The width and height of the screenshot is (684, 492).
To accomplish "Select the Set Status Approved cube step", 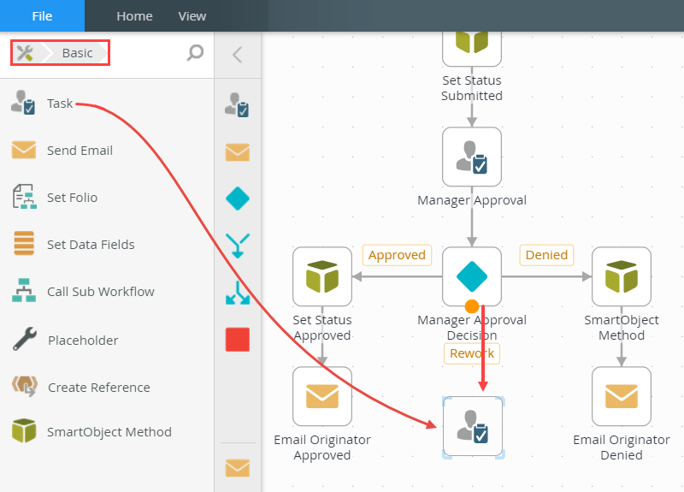I will (322, 276).
